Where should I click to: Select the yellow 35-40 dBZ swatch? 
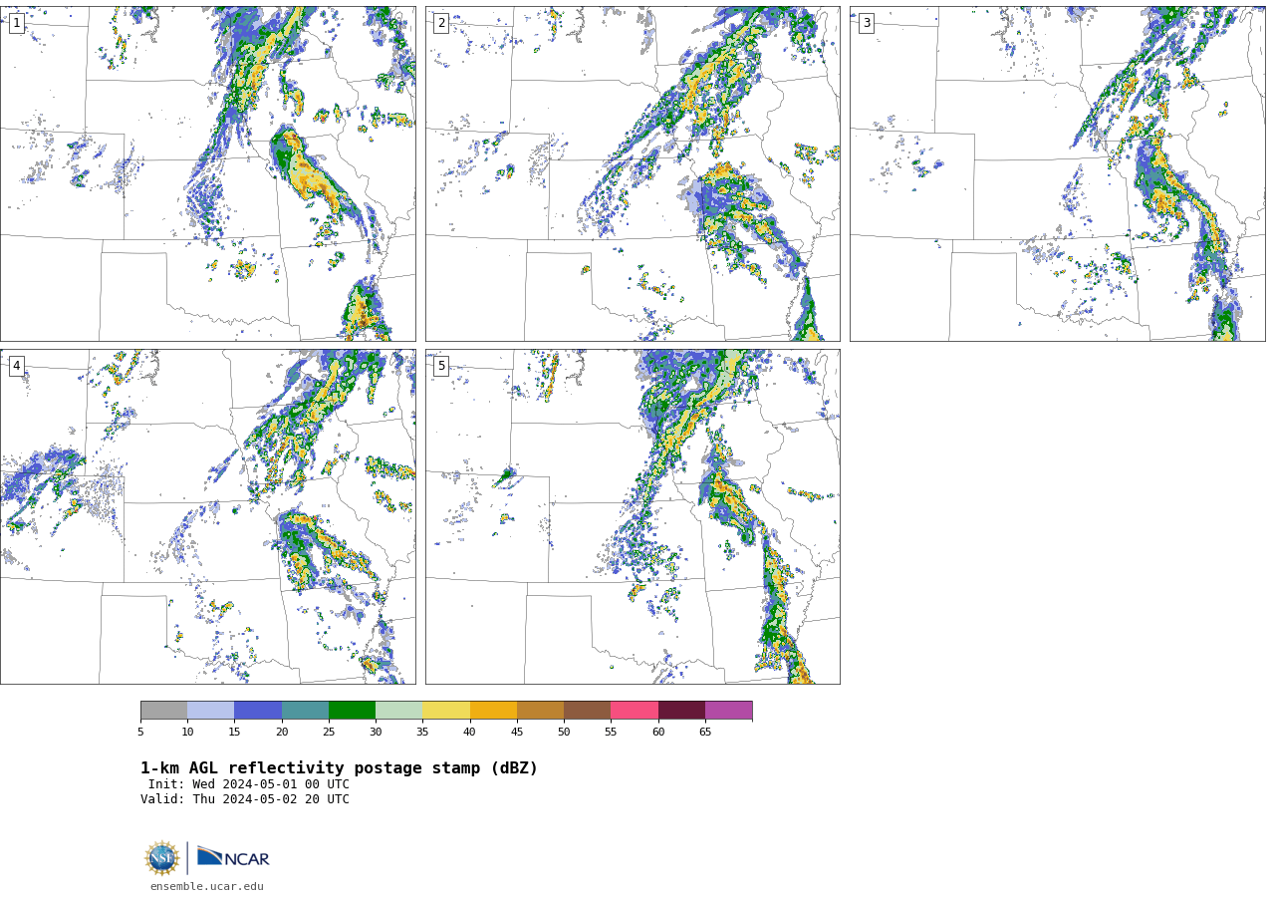446,710
